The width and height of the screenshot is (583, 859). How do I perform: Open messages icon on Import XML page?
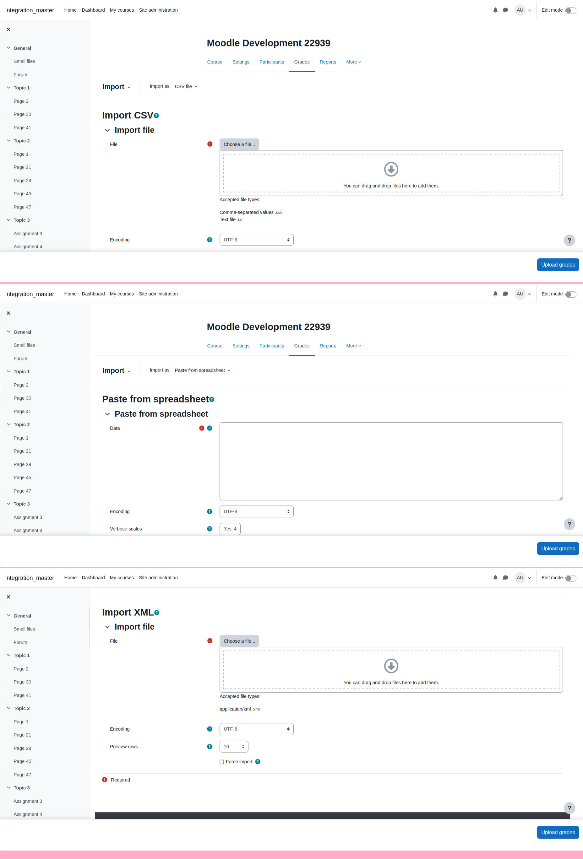(505, 578)
